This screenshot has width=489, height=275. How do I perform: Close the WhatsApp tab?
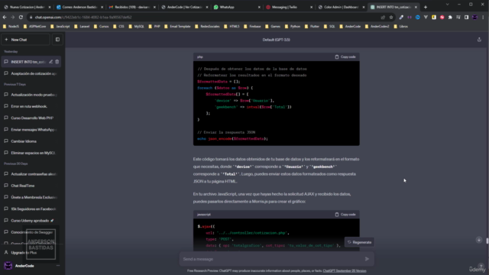[259, 7]
